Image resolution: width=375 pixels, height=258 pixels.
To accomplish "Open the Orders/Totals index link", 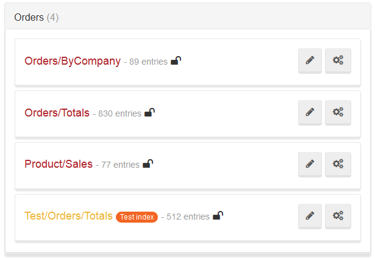I will coord(57,113).
